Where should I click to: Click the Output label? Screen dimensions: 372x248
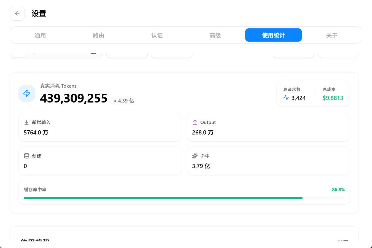click(208, 122)
